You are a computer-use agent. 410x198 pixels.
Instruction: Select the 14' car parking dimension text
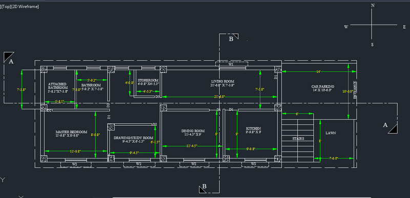(318, 72)
